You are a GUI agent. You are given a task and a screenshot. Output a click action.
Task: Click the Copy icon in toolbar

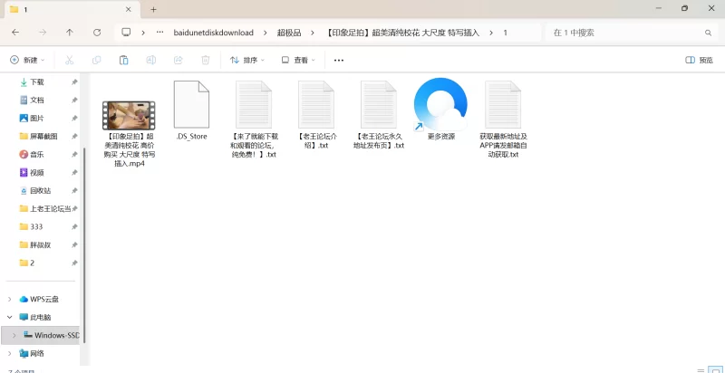coord(97,60)
